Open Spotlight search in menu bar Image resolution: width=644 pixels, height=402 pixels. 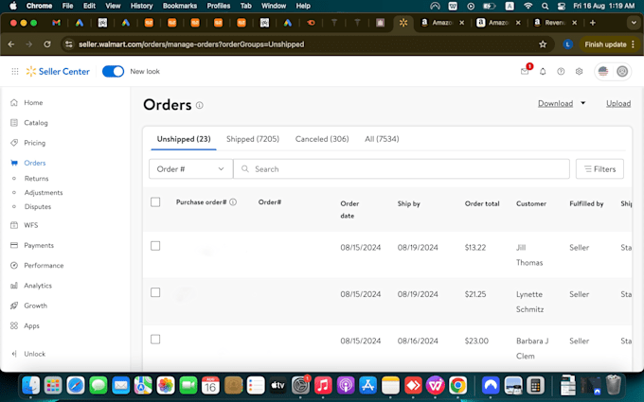545,6
